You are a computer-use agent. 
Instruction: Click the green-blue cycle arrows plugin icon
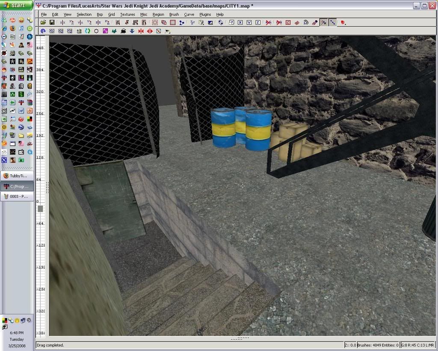pyautogui.click(x=87, y=31)
